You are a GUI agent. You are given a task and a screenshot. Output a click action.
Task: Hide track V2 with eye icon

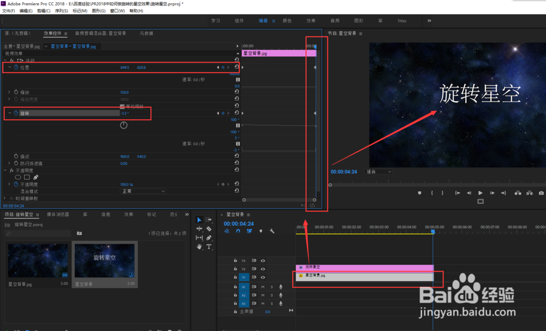point(263,269)
